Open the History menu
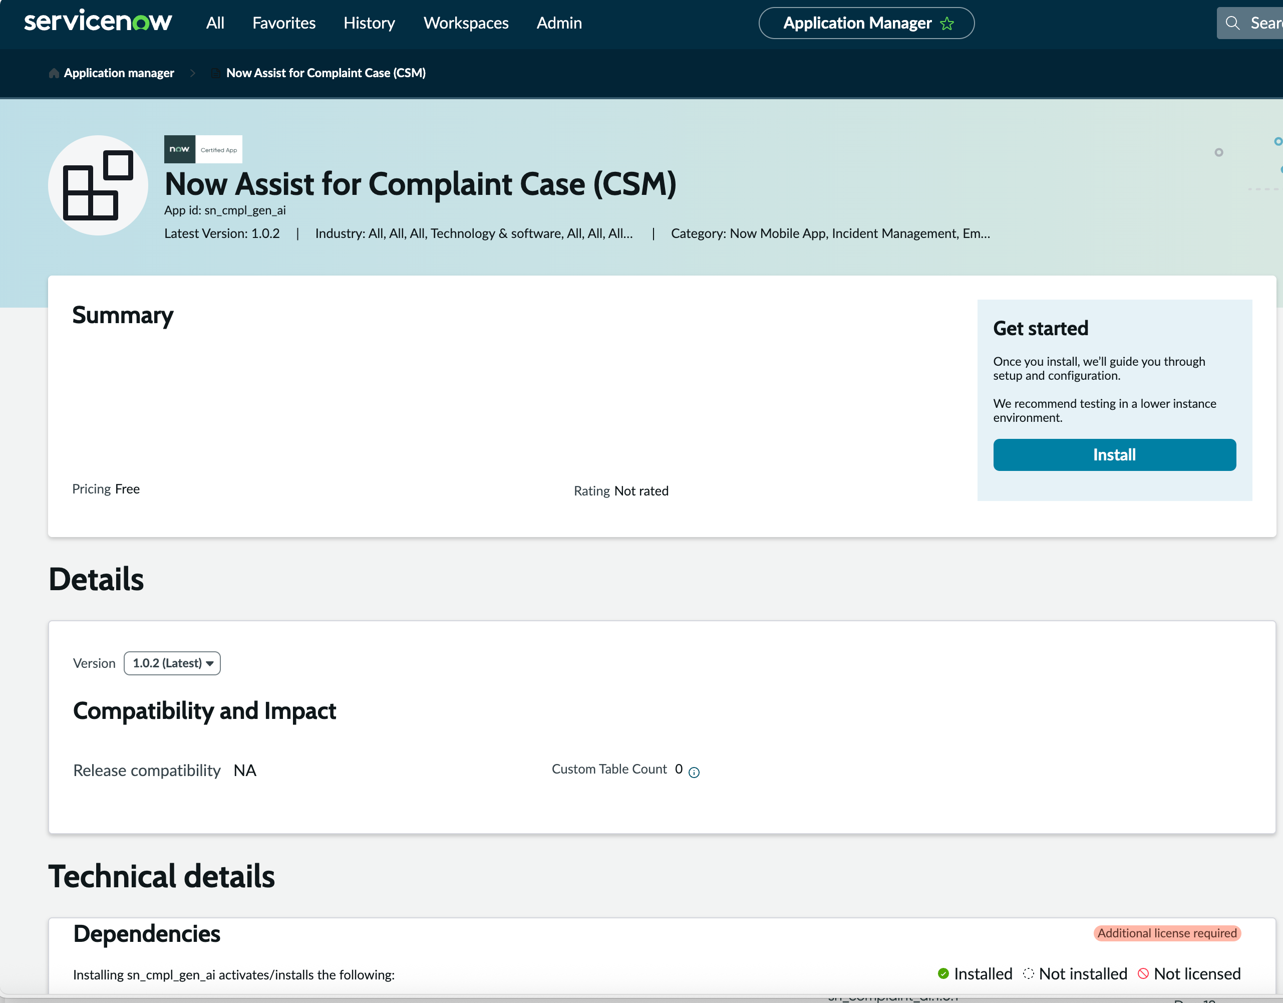Screen dimensions: 1283x1003 click(369, 23)
